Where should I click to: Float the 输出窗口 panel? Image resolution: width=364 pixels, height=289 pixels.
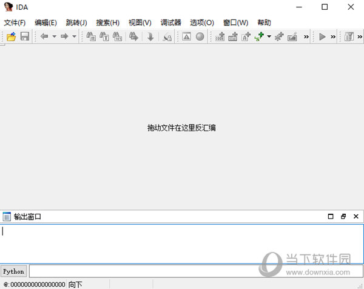[343, 217]
